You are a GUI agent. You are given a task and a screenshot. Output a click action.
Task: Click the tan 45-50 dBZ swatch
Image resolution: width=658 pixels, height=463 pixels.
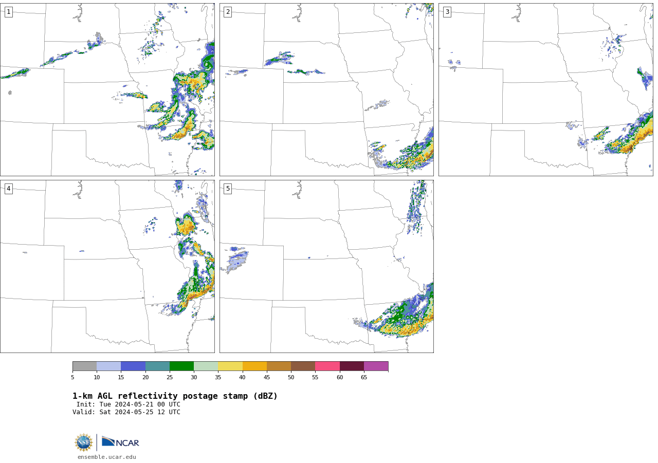tap(279, 366)
